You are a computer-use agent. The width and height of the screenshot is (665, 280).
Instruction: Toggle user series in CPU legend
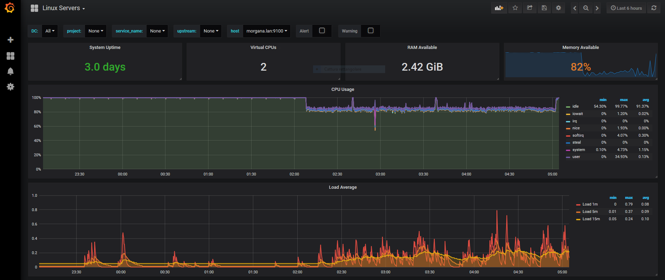coord(576,157)
